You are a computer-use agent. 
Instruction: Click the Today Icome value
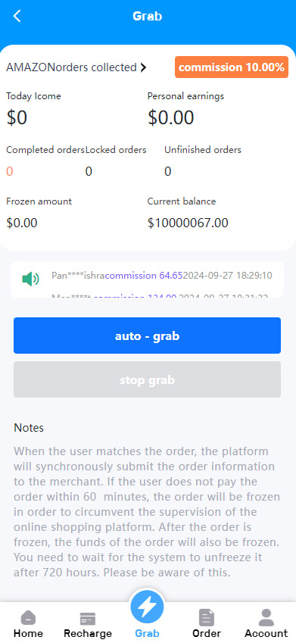pos(17,118)
